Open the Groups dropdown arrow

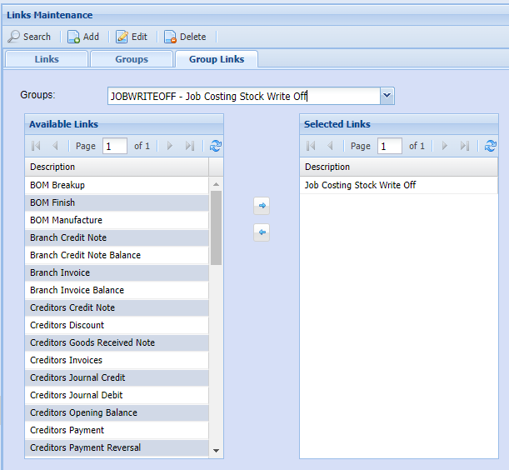(387, 96)
